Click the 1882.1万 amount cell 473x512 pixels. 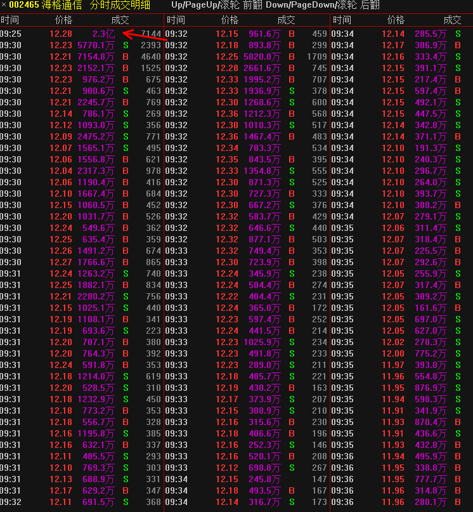click(x=96, y=286)
